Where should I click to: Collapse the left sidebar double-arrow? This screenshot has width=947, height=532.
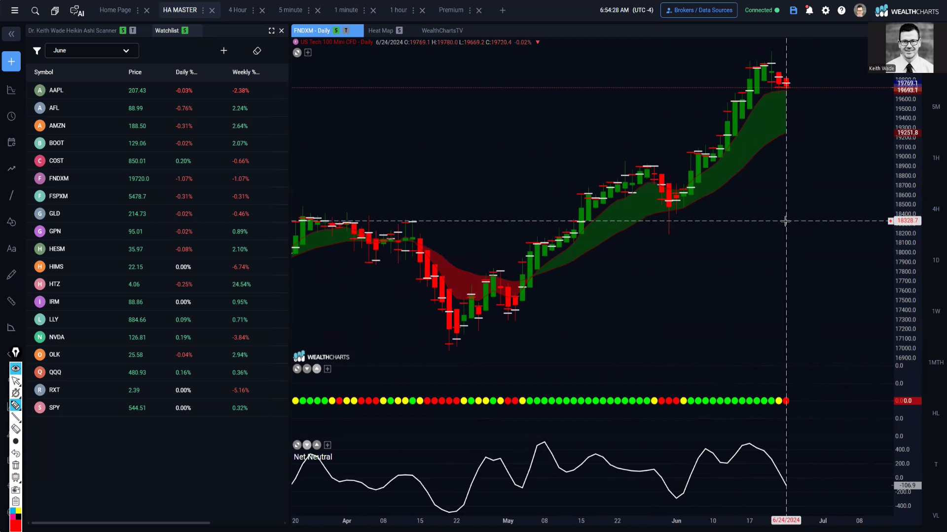pos(11,34)
